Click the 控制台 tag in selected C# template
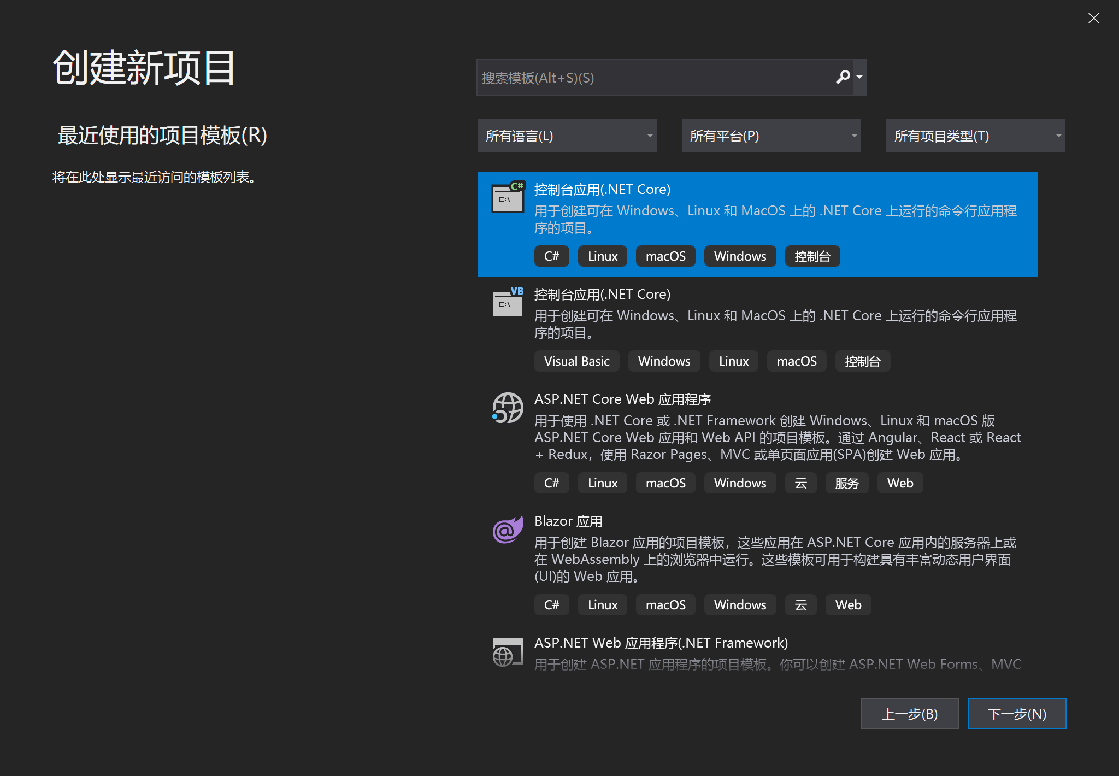This screenshot has width=1119, height=776. point(812,256)
